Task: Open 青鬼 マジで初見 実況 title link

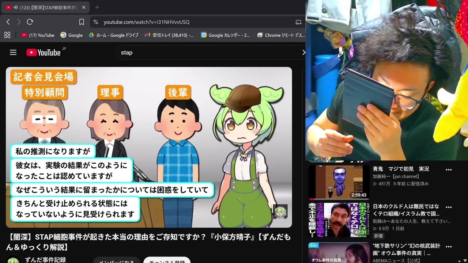Action: (401, 169)
